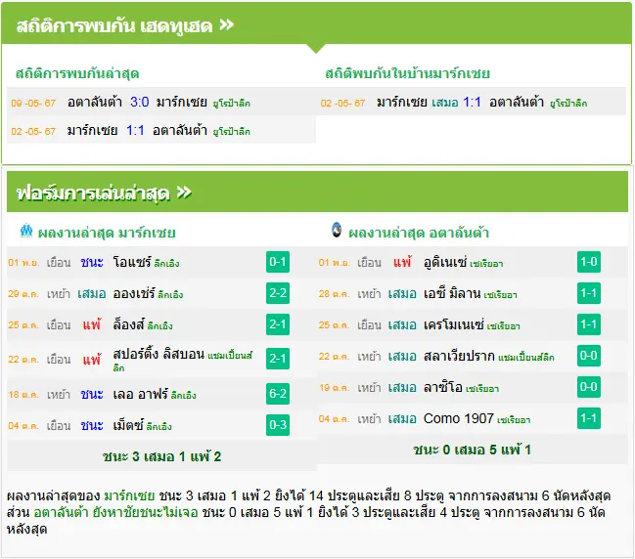
Task: Click the Atalanta club logo icon
Action: 337,230
